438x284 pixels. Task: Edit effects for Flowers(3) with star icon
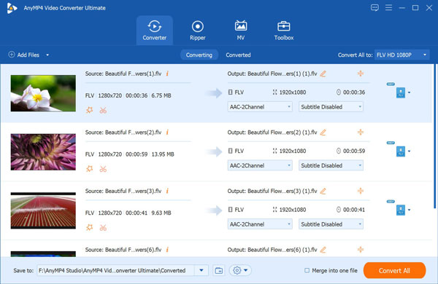[x=89, y=227]
